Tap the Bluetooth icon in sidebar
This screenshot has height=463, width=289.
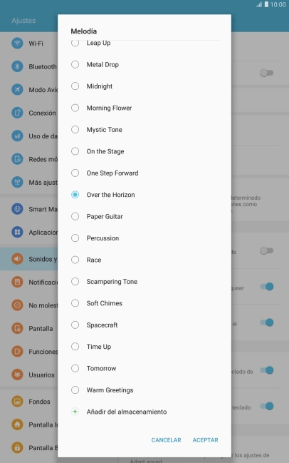pyautogui.click(x=17, y=66)
